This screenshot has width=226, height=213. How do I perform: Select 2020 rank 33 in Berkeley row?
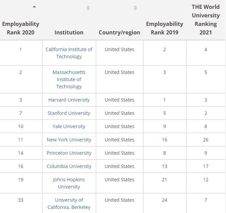point(21,200)
